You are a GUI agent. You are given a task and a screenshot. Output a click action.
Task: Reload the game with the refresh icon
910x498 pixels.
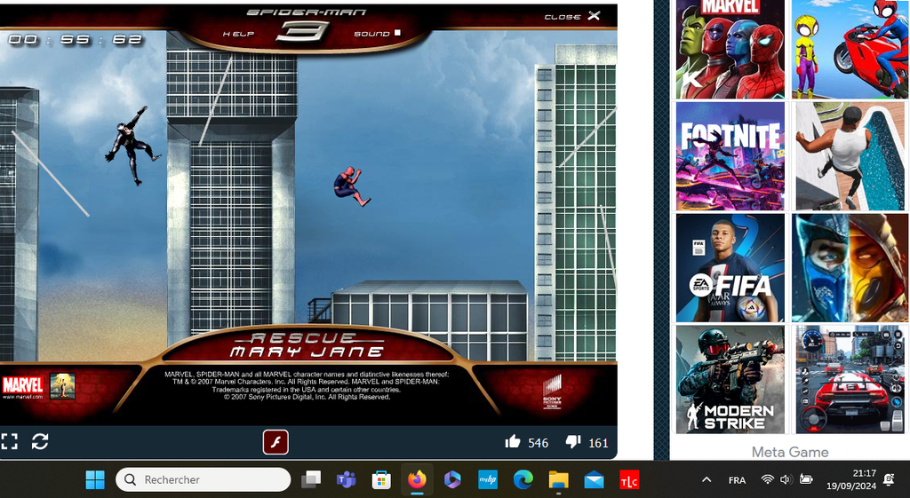tap(40, 442)
